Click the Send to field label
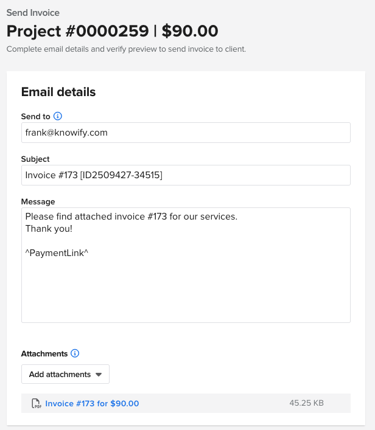 click(35, 117)
